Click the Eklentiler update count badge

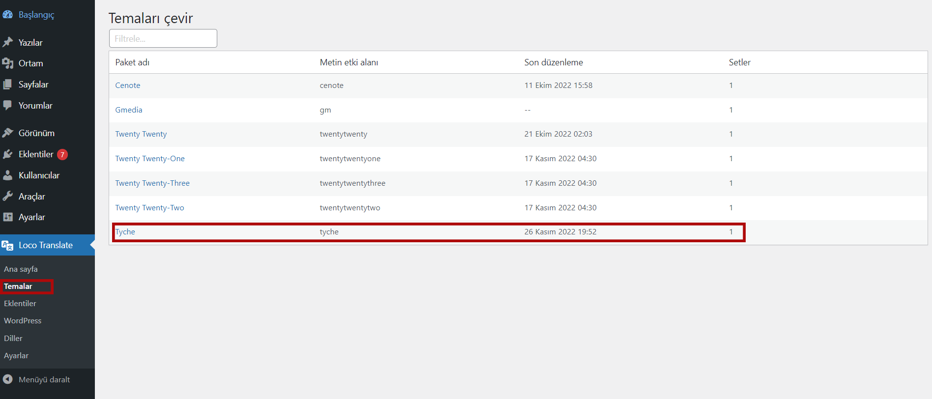coord(62,154)
